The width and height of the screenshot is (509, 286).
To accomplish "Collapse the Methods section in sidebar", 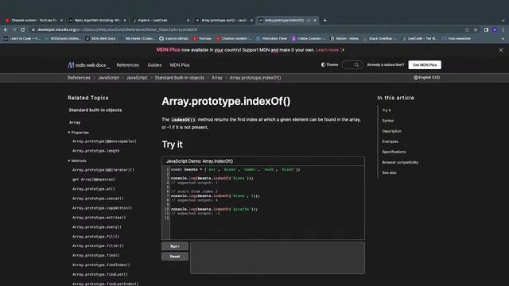I will 77,160.
